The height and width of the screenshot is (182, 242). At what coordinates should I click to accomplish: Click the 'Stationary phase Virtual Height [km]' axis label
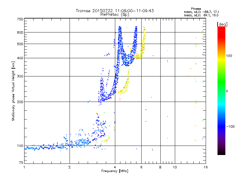pos(13,91)
